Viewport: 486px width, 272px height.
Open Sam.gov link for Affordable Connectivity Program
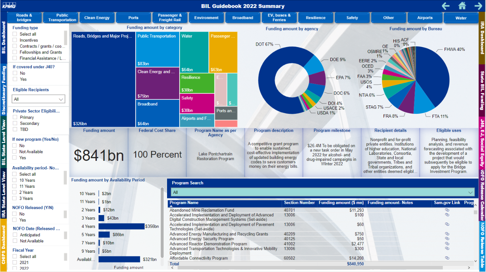coord(447,258)
